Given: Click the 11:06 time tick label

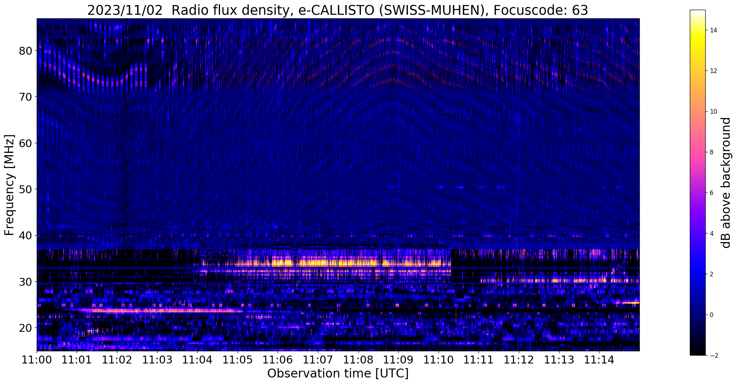Looking at the screenshot, I should [278, 360].
